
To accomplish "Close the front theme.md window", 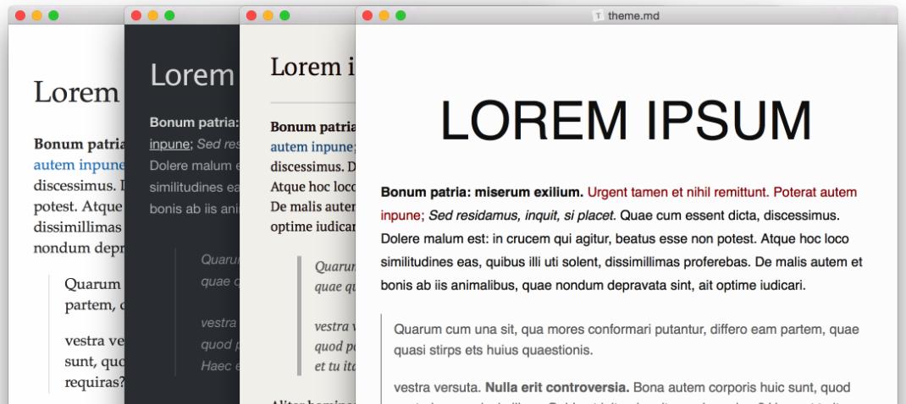I will coord(367,15).
